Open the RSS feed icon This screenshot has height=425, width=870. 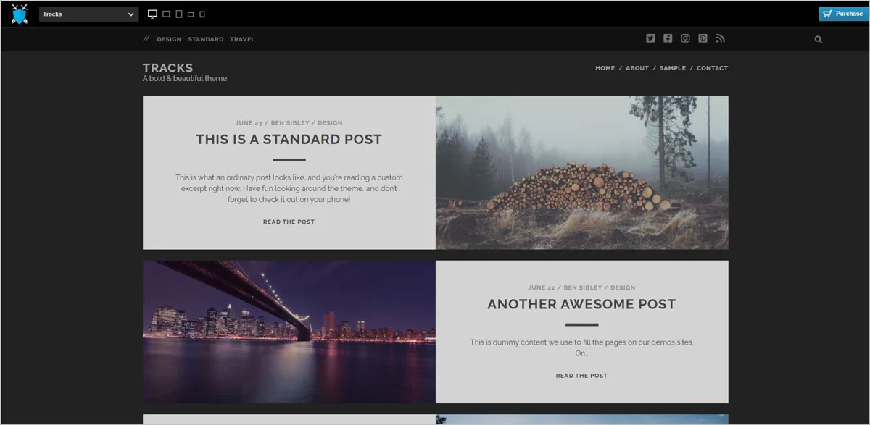pyautogui.click(x=720, y=38)
